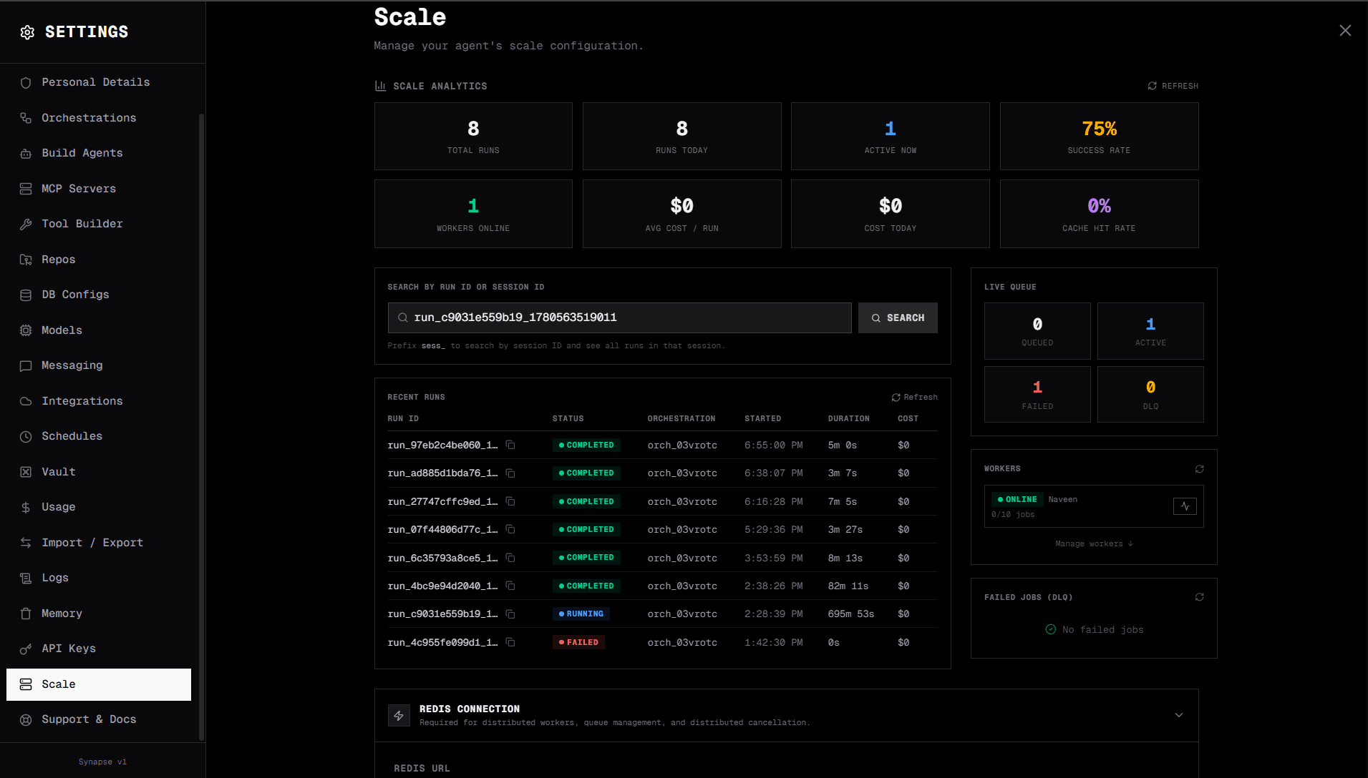
Task: Click the Scale Analytics chart icon
Action: (x=380, y=86)
